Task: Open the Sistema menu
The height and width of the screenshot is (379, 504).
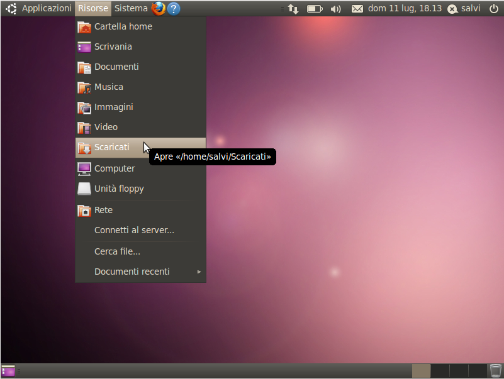Action: coord(131,8)
